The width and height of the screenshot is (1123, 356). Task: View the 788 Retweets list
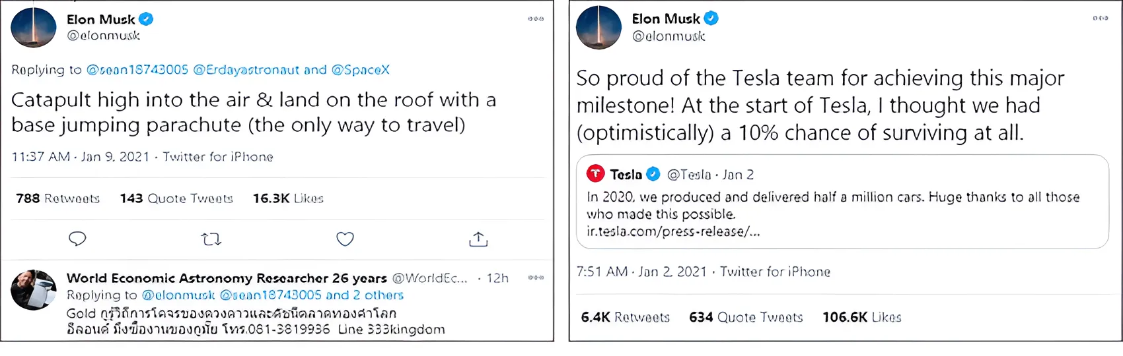point(57,198)
